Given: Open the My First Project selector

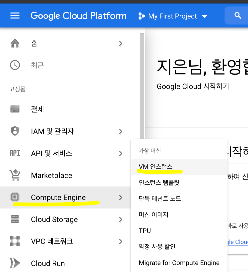Looking at the screenshot, I should 173,16.
